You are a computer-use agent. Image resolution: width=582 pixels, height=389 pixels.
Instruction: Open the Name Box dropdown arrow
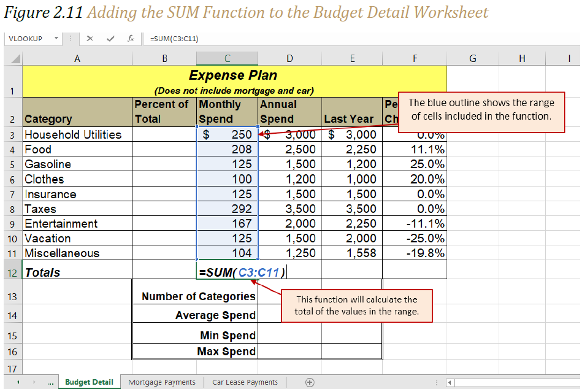coord(56,38)
